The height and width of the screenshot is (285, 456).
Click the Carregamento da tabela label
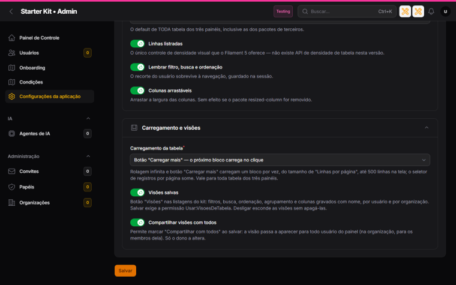pos(157,148)
